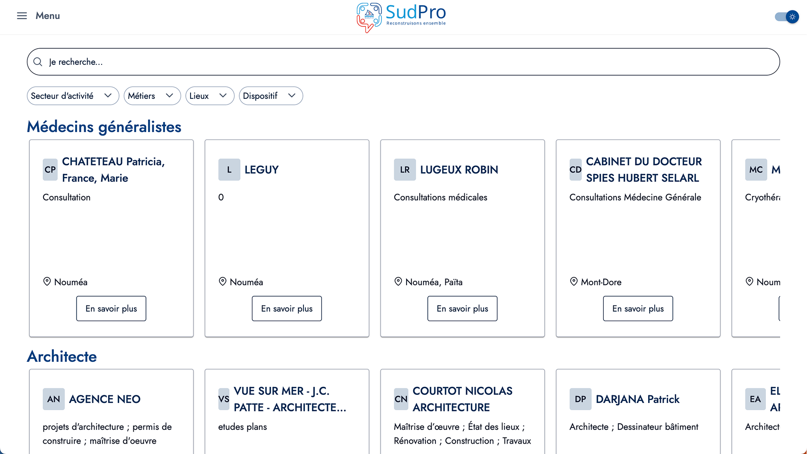Click the location pin beside Nouméa on the CHATETEAU card

[47, 282]
